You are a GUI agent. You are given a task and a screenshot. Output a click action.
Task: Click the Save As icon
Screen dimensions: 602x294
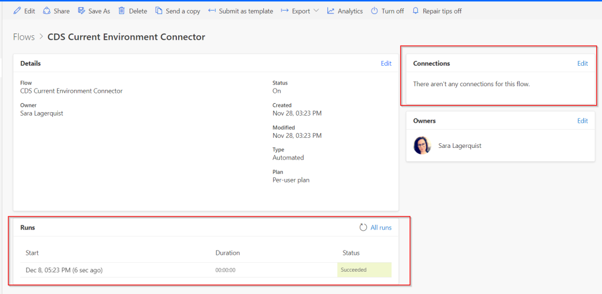point(82,11)
